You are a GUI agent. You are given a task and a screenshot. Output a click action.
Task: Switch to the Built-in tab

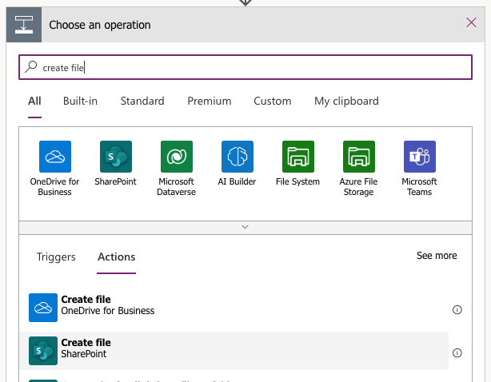click(x=80, y=101)
